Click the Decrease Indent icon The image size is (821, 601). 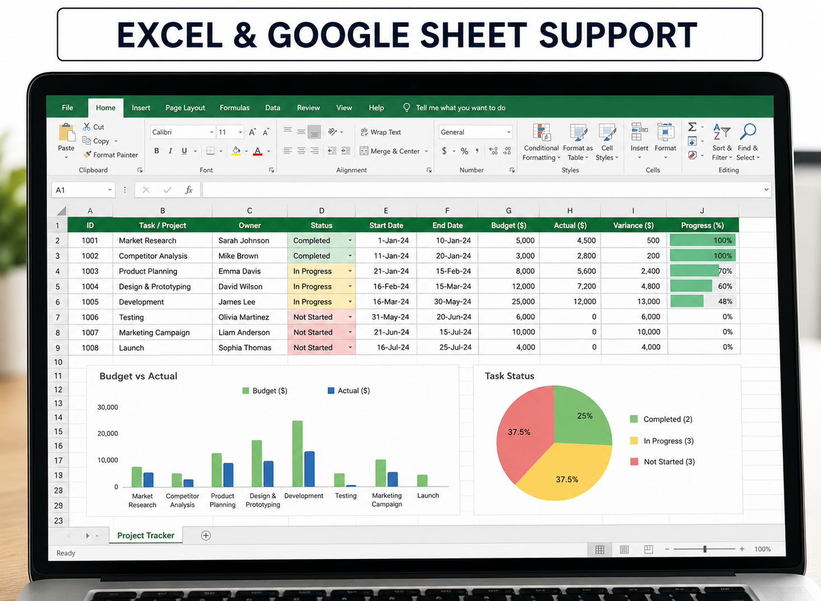[332, 151]
